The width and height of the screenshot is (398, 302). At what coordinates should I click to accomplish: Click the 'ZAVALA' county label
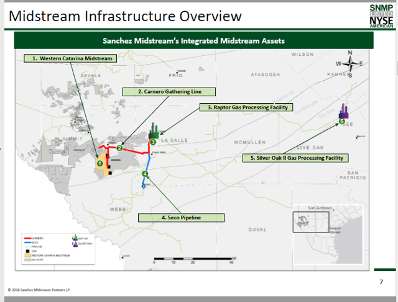click(91, 76)
